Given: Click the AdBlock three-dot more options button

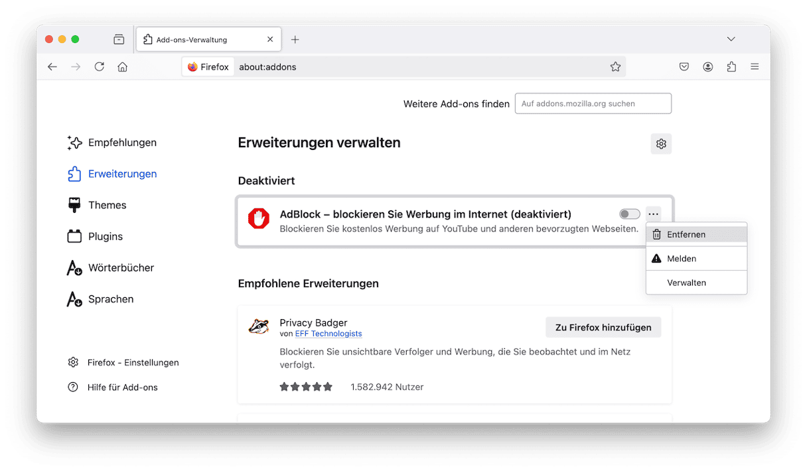Looking at the screenshot, I should pyautogui.click(x=654, y=214).
